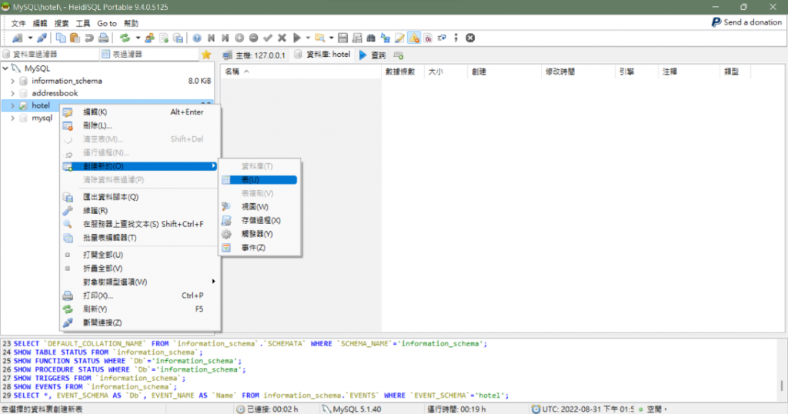
Task: Open the session manager connect icon
Action: [18, 38]
